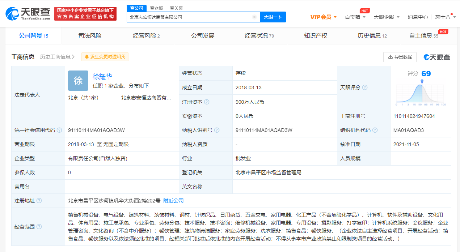Image resolution: width=460 pixels, height=252 pixels.
Task: Switch to 查关系 search tab
Action: pyautogui.click(x=176, y=8)
